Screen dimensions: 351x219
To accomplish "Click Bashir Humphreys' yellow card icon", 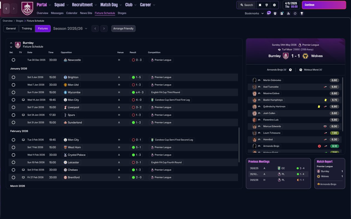I will (325, 100).
